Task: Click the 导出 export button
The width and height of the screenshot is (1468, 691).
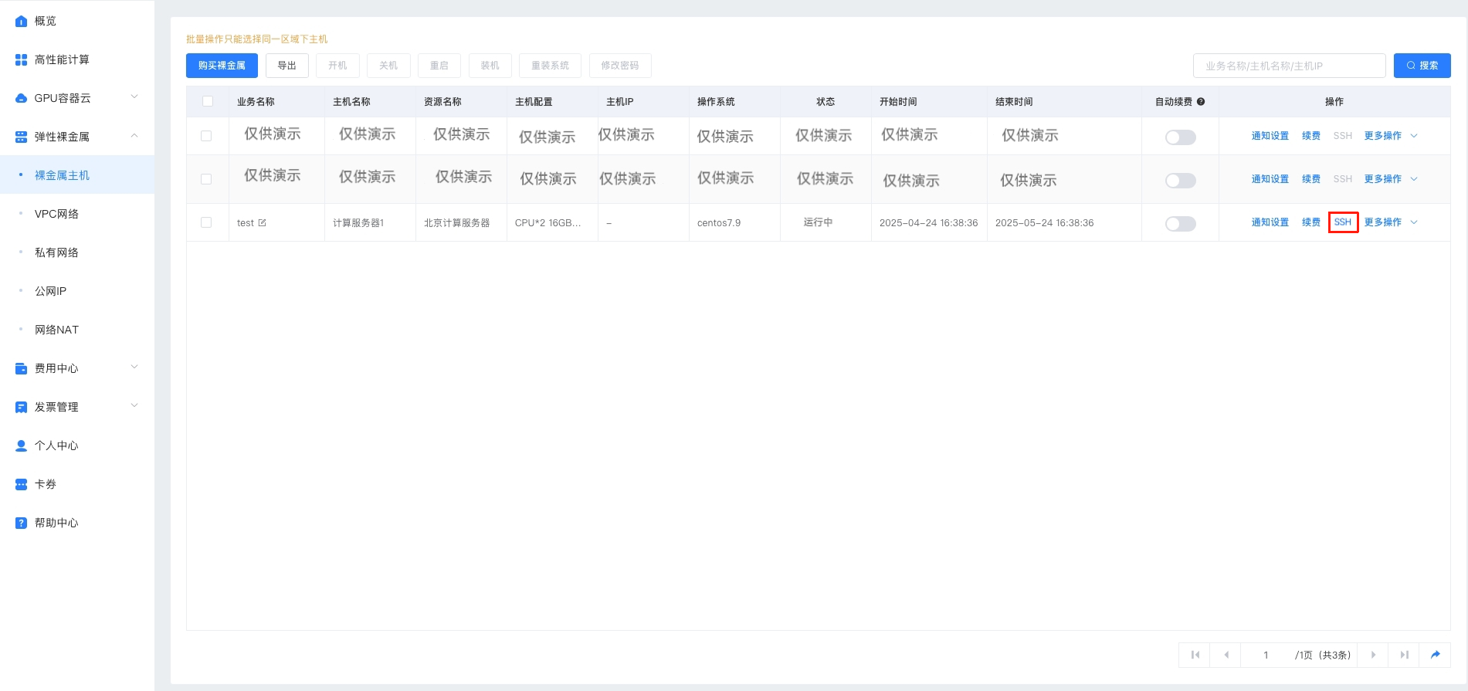Action: click(286, 66)
